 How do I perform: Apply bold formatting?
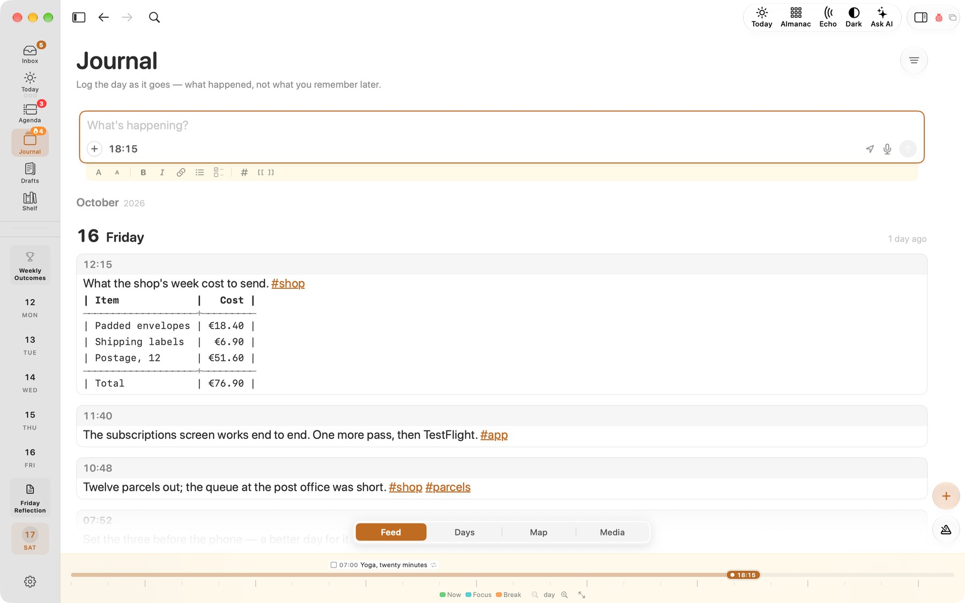143,173
